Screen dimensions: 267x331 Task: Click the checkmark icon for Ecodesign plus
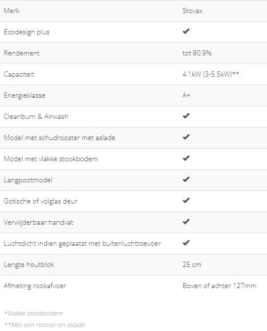point(186,31)
